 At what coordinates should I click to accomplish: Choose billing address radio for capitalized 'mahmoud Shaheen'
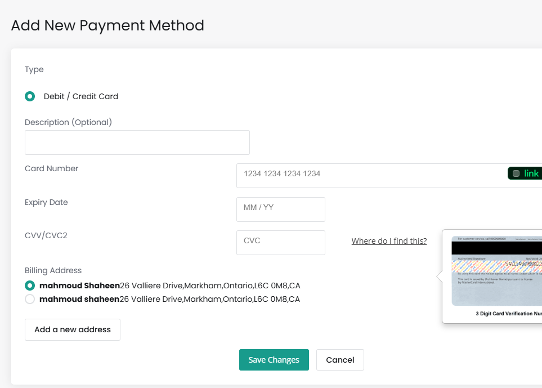pyautogui.click(x=30, y=286)
